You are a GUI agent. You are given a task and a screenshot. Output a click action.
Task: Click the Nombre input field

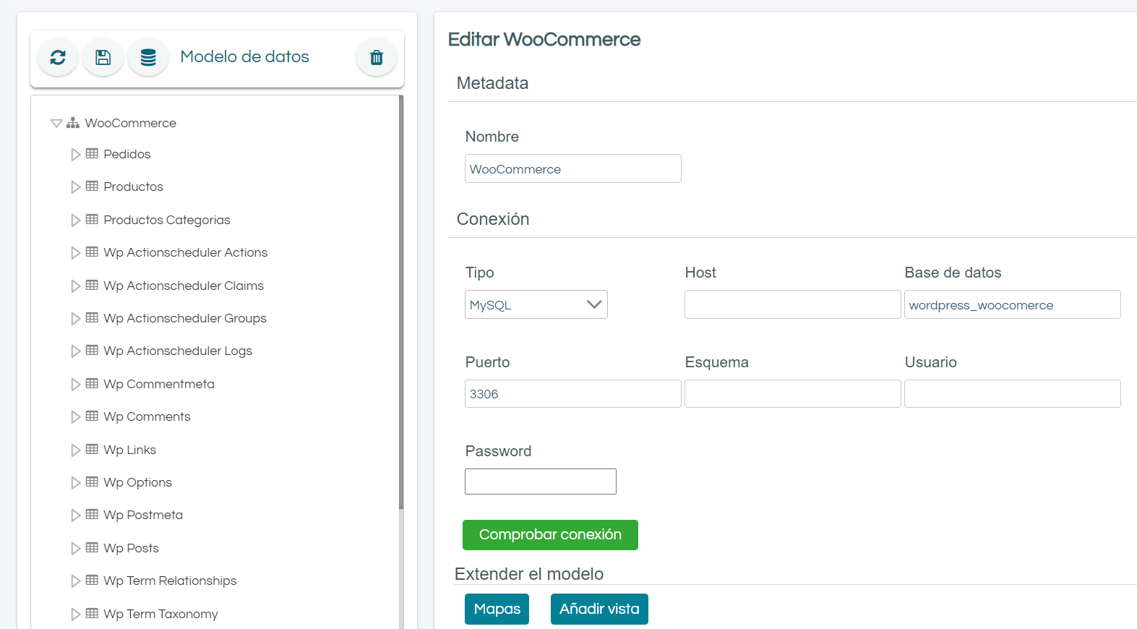573,168
